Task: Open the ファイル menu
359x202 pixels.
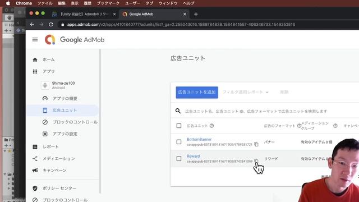Action: (x=45, y=3)
